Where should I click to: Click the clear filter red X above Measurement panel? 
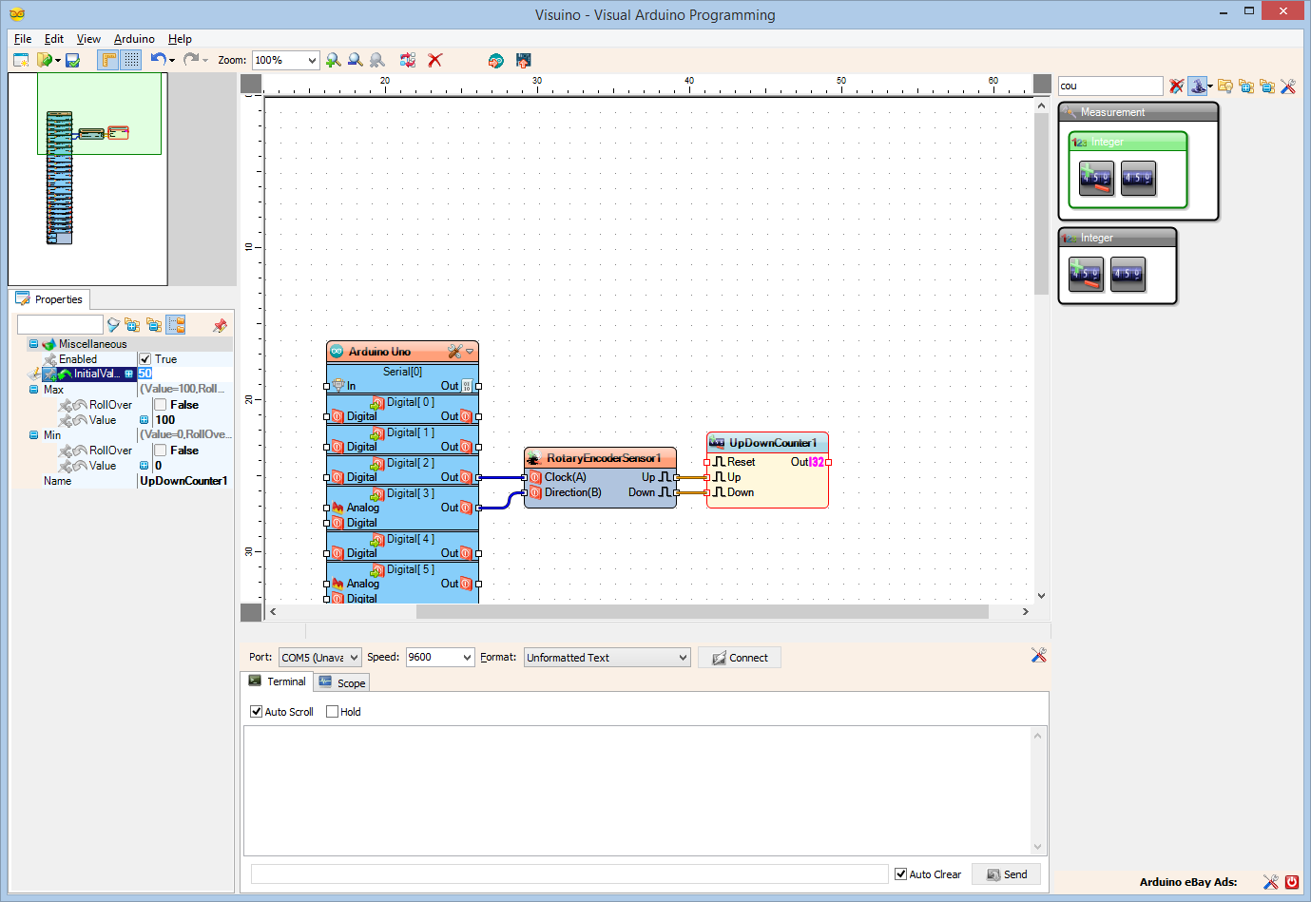pyautogui.click(x=1176, y=86)
